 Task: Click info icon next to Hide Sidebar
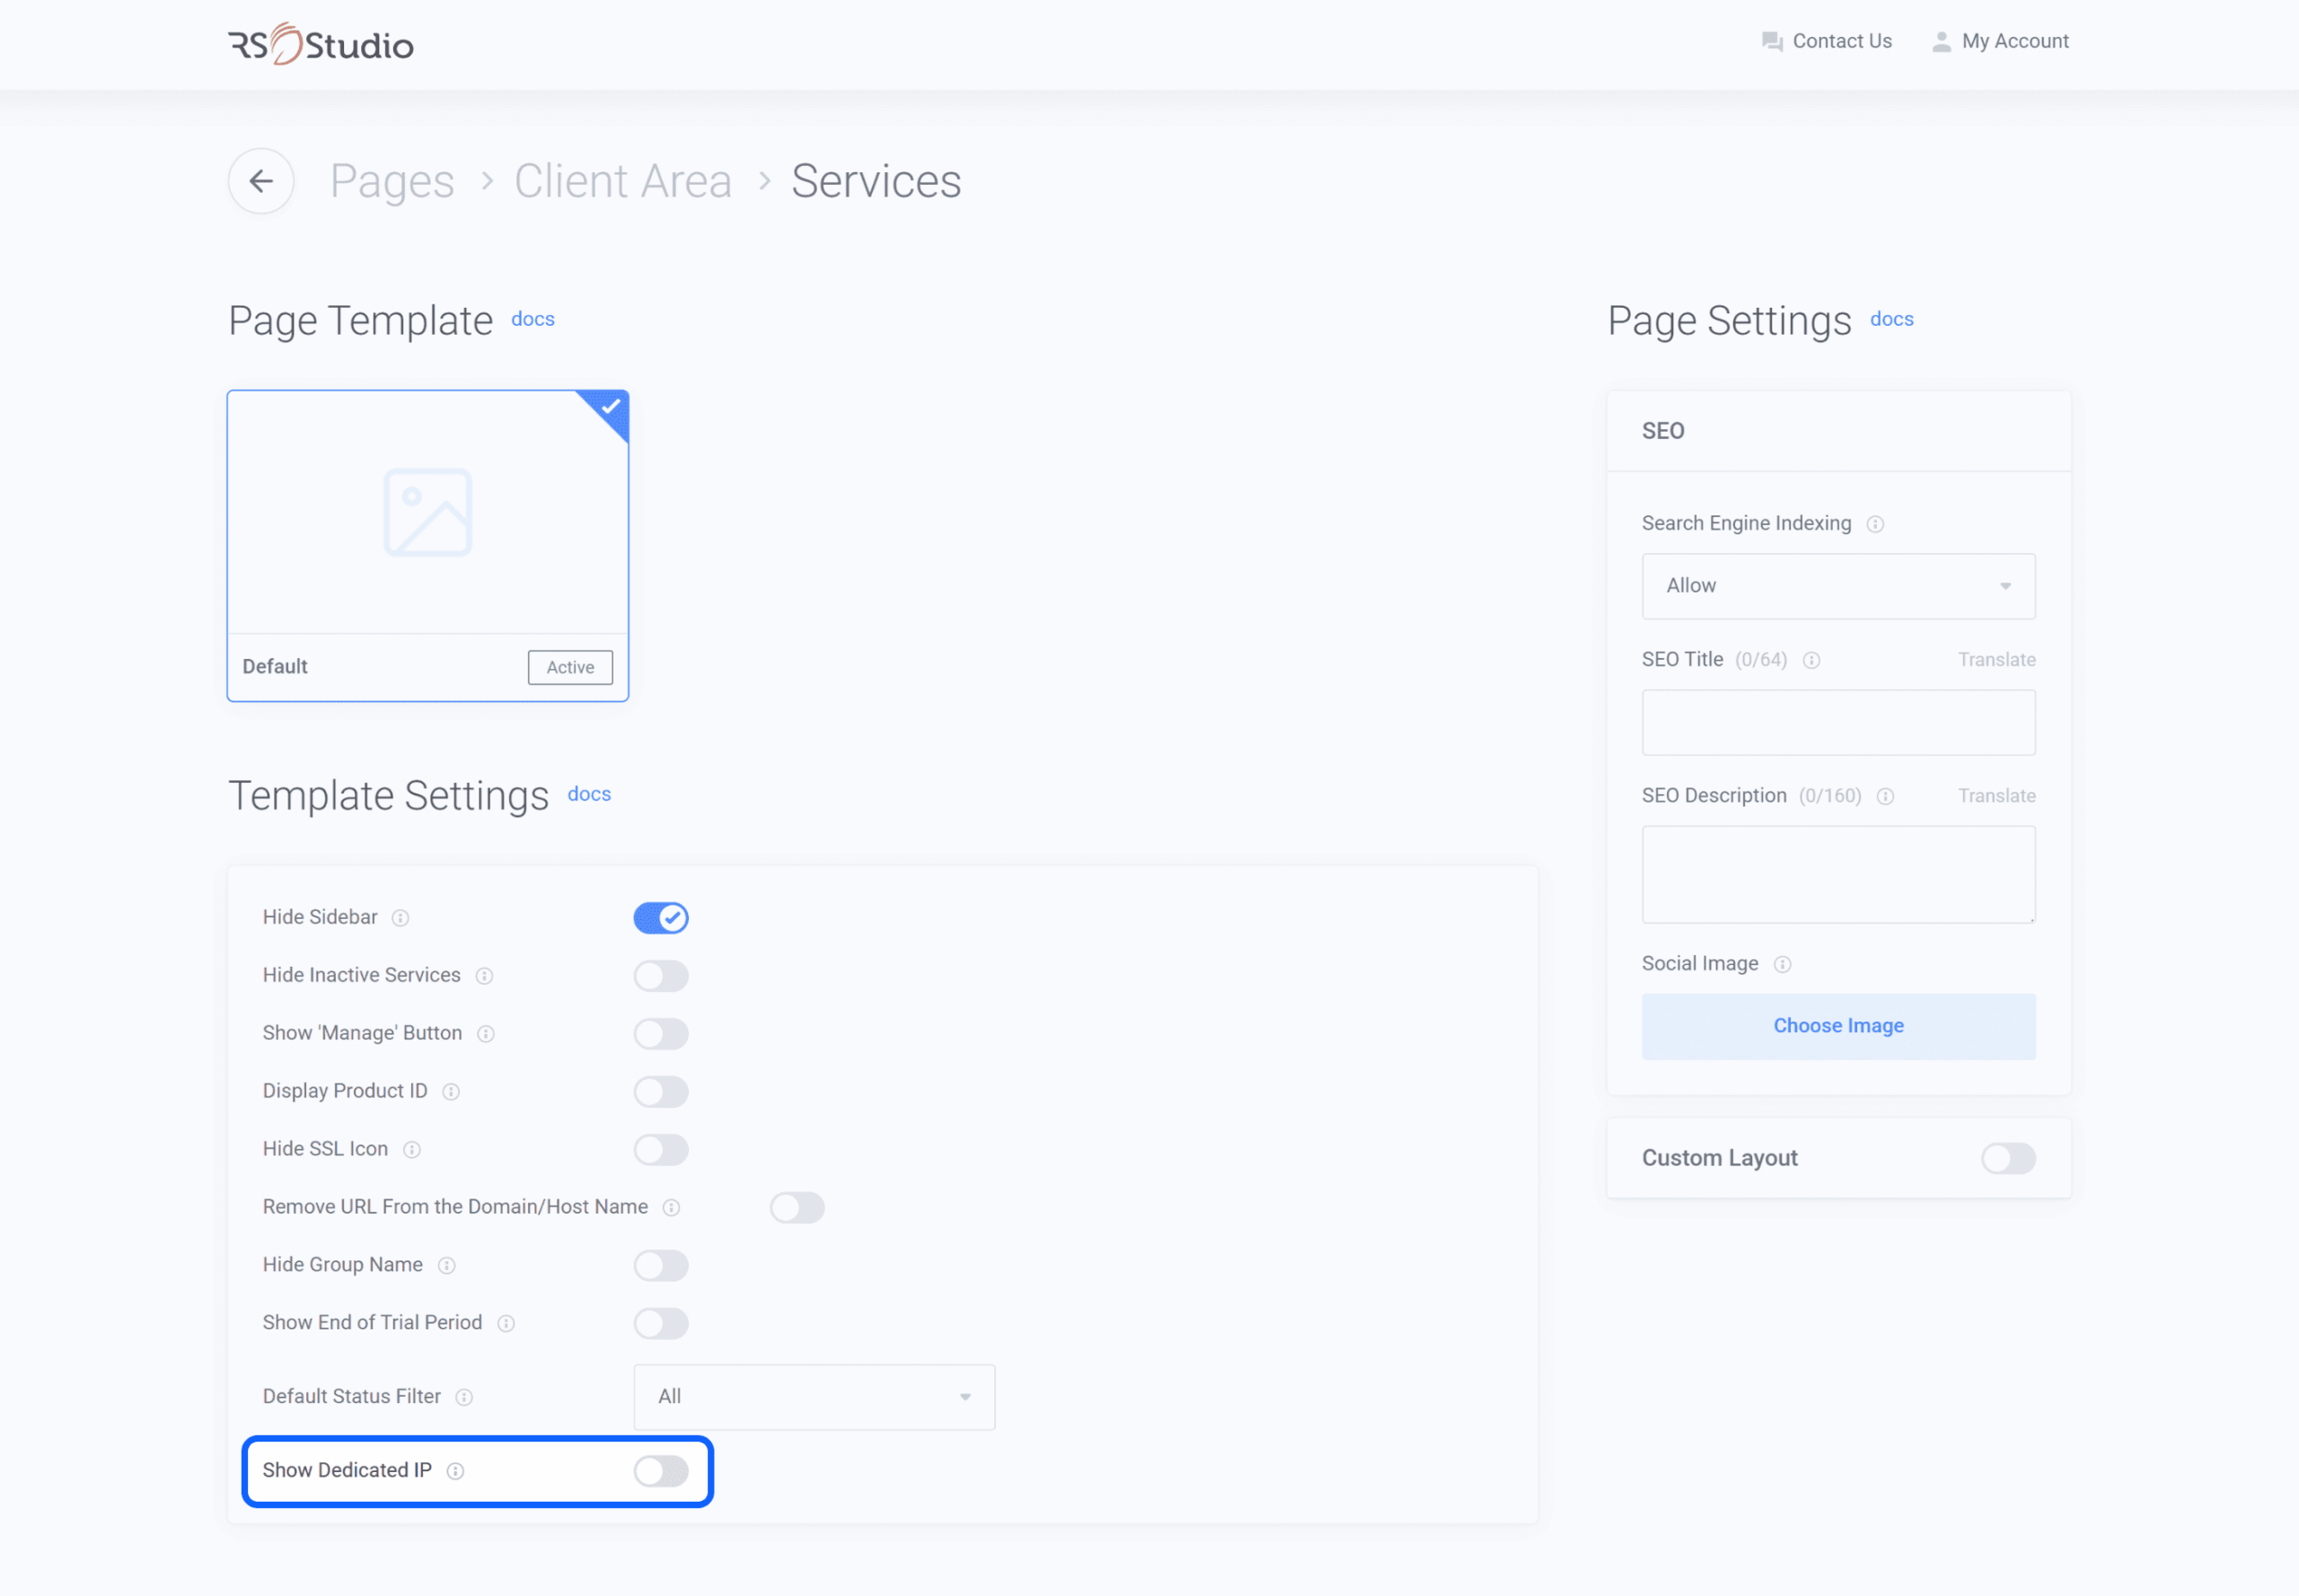pos(401,918)
